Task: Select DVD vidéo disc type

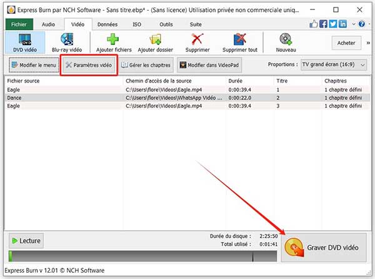Action: tap(25, 43)
